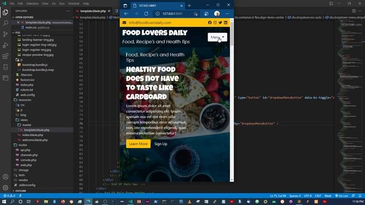Open web.php in the routes folder

26,165
